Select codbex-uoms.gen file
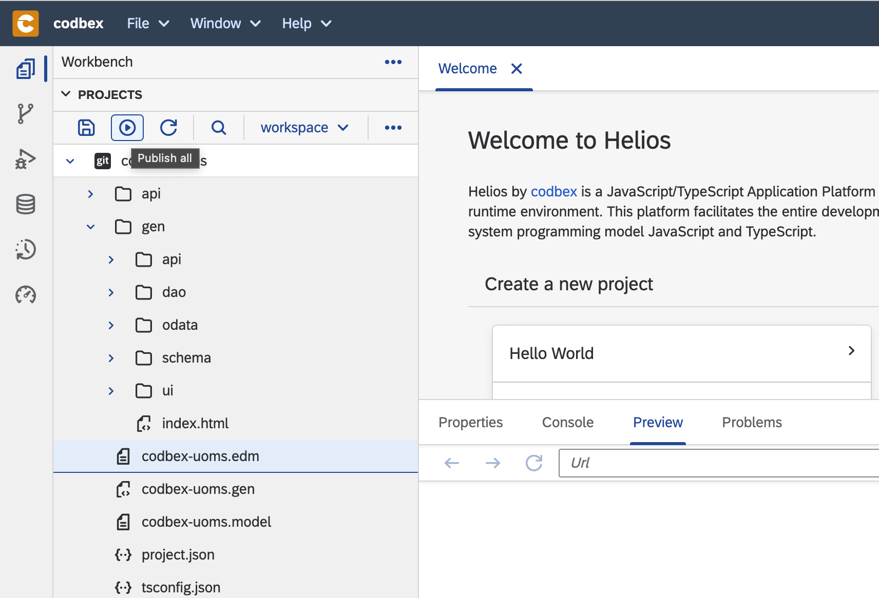 [x=236, y=489]
